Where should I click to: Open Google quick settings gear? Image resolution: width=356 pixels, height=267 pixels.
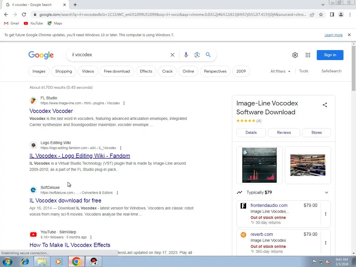coord(295,55)
